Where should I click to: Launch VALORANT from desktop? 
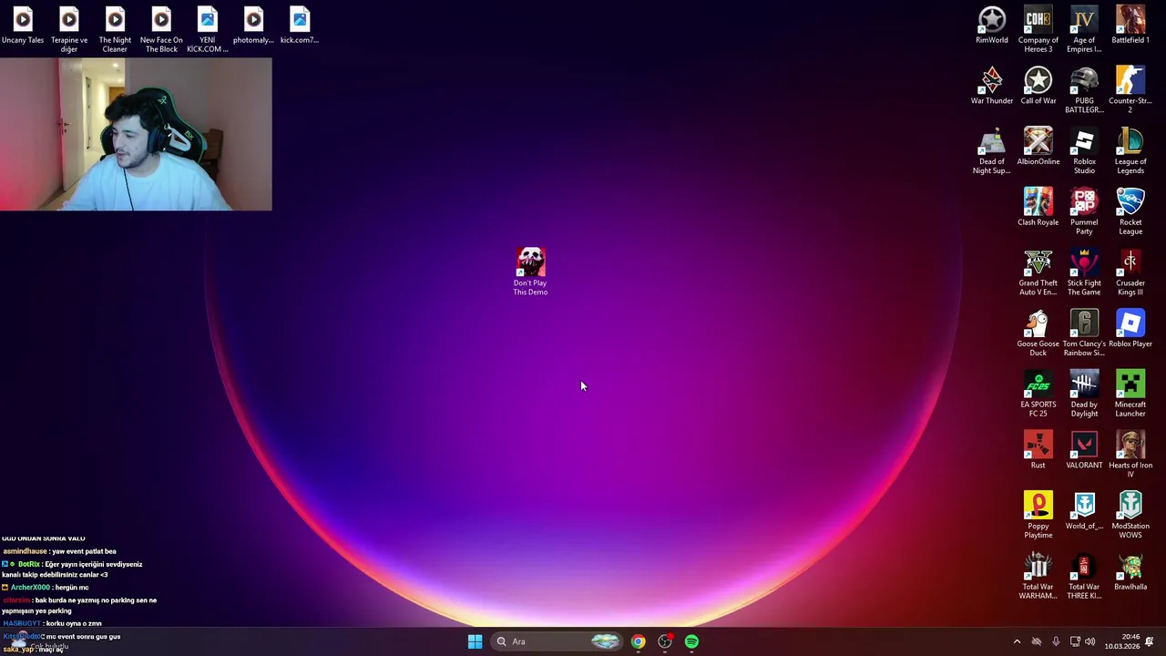[1084, 450]
